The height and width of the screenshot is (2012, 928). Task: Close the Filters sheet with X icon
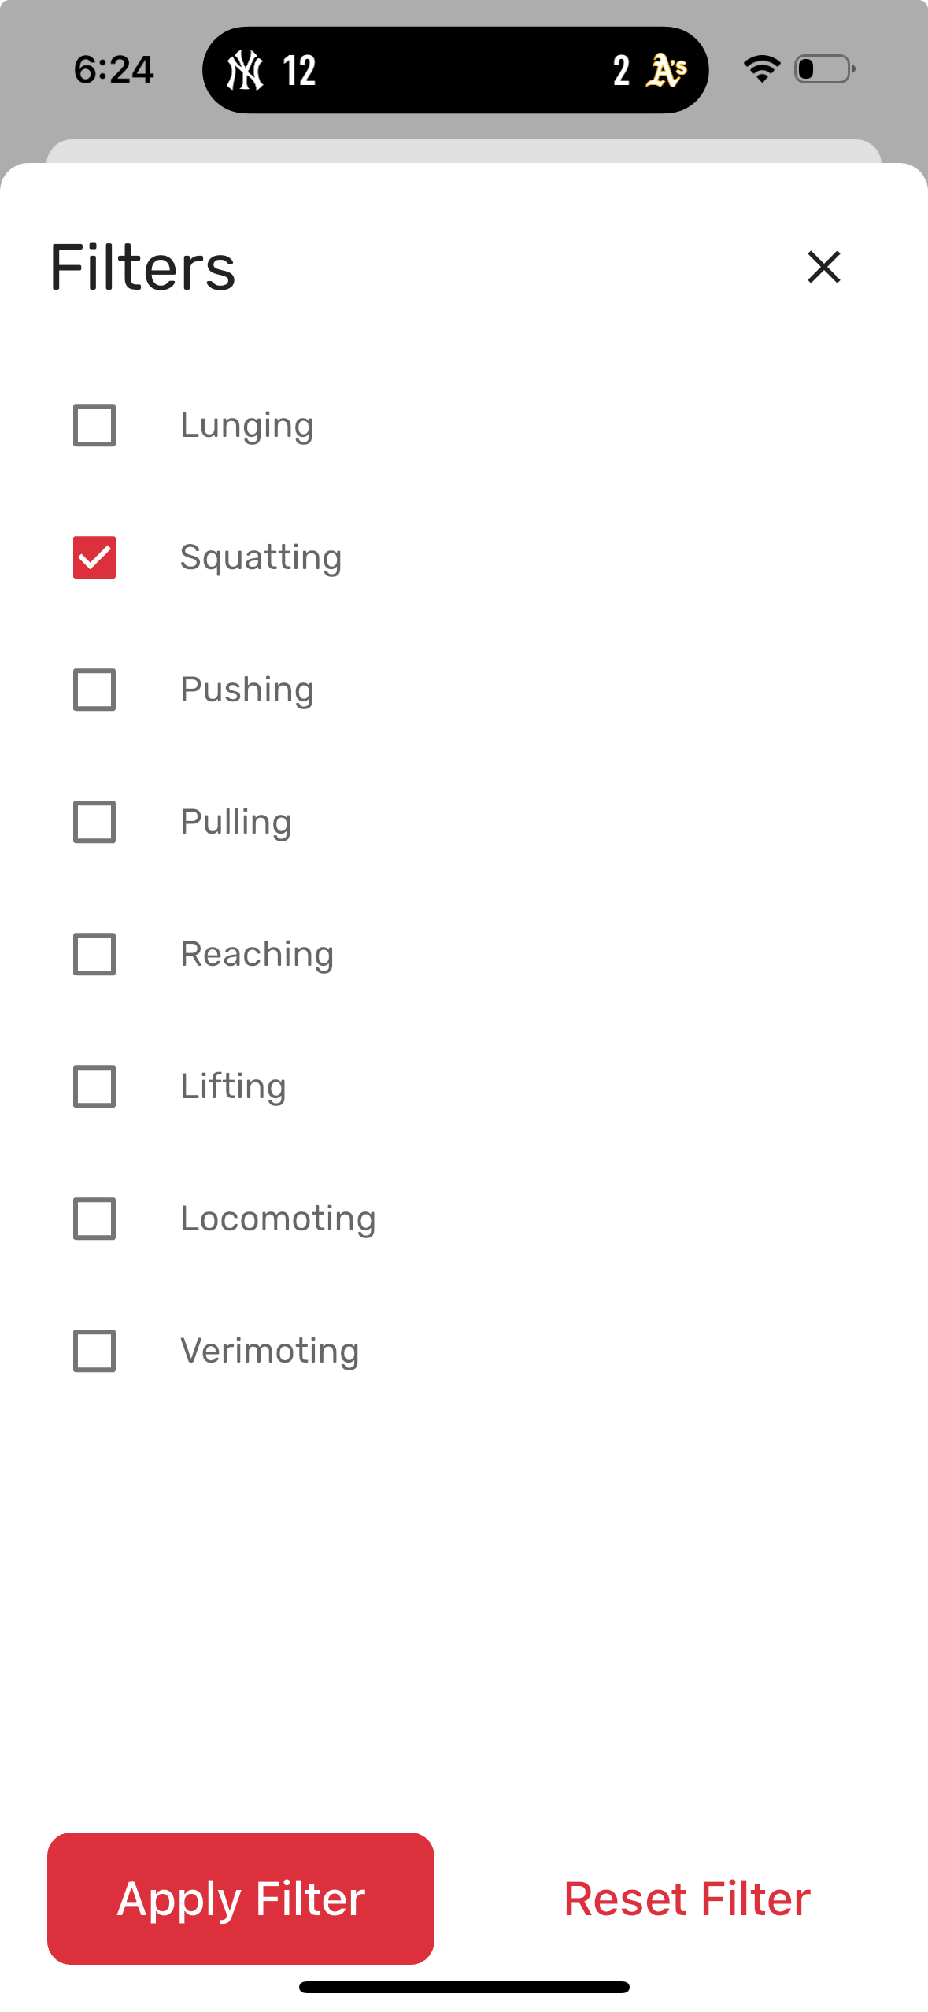click(823, 267)
